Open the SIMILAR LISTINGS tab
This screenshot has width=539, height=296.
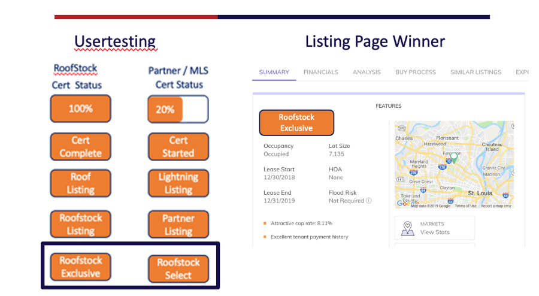476,72
